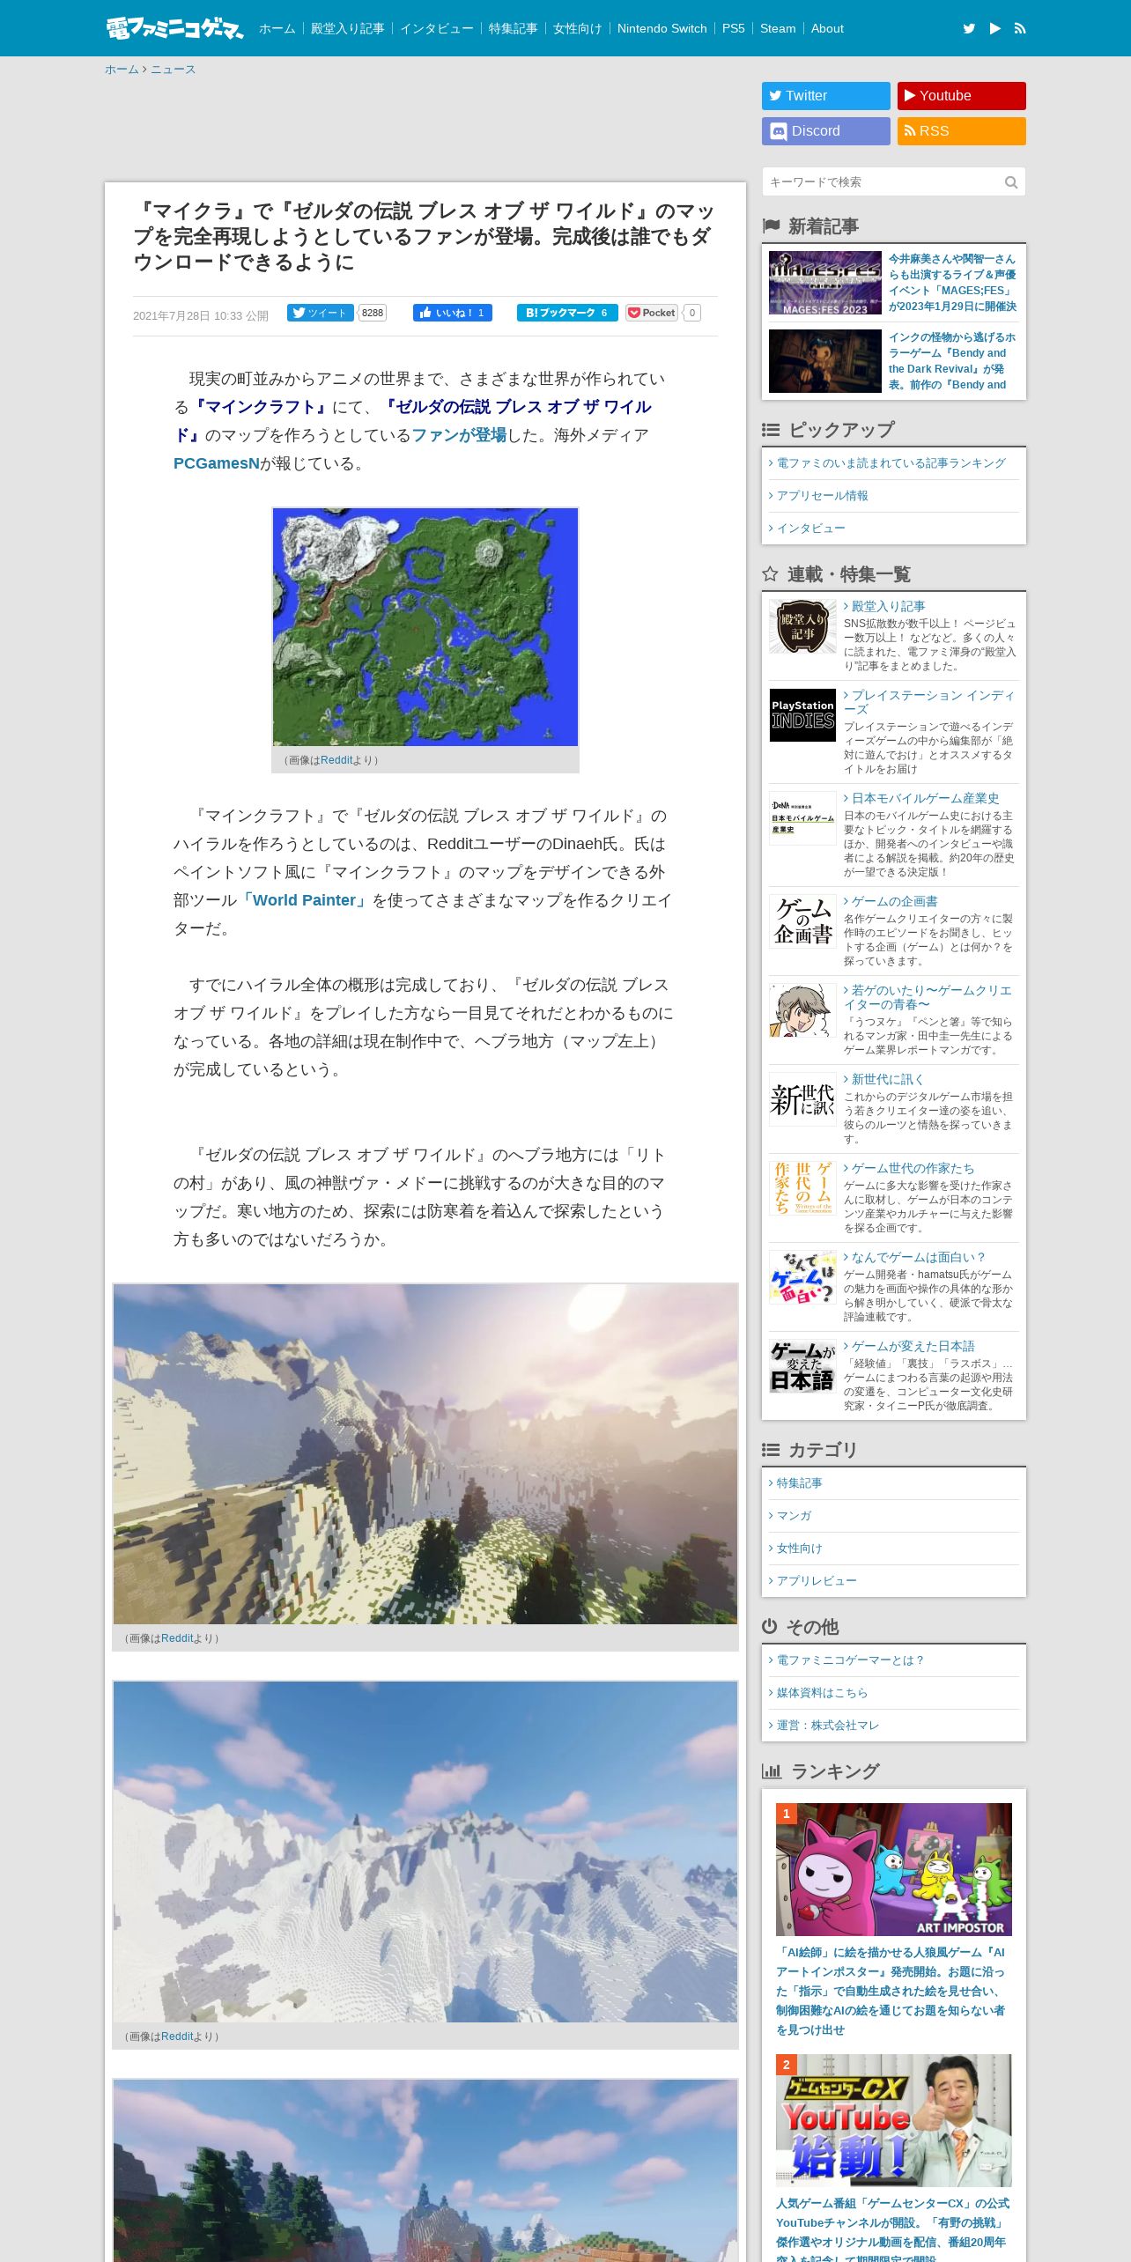Select 女性向け in the top navigation
Screen dimensions: 1131x2262
578,28
